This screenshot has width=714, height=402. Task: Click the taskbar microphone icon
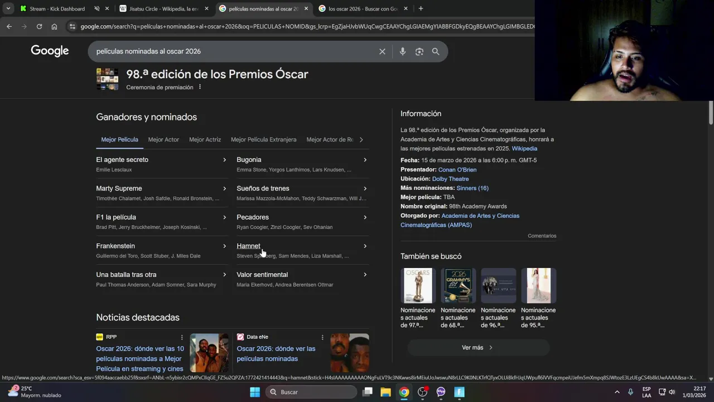tap(631, 392)
